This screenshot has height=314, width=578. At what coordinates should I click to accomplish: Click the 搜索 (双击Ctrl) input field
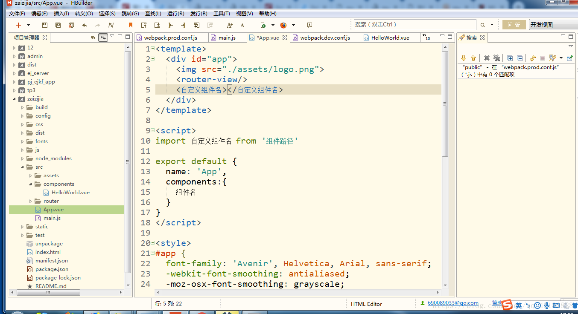pos(415,25)
